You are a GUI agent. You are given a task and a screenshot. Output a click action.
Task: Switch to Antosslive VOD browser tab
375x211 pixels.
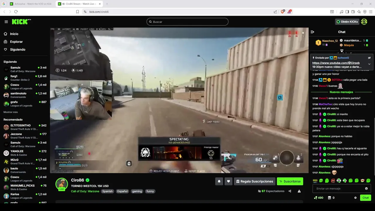click(31, 4)
